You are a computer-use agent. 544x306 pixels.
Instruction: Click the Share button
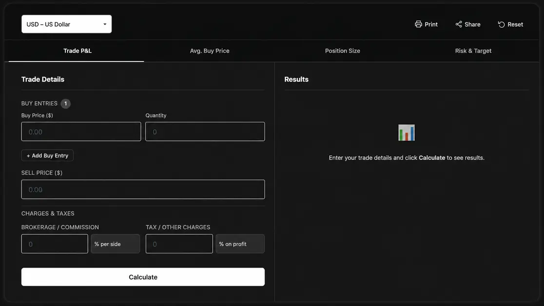point(467,24)
